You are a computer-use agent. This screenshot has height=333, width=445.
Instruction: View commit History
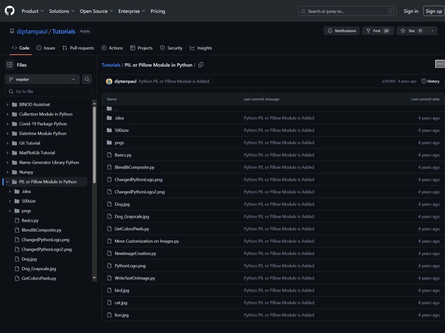(x=430, y=81)
